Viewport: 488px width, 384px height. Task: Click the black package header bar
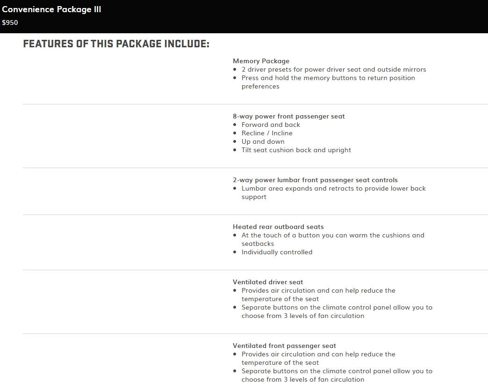tap(244, 16)
